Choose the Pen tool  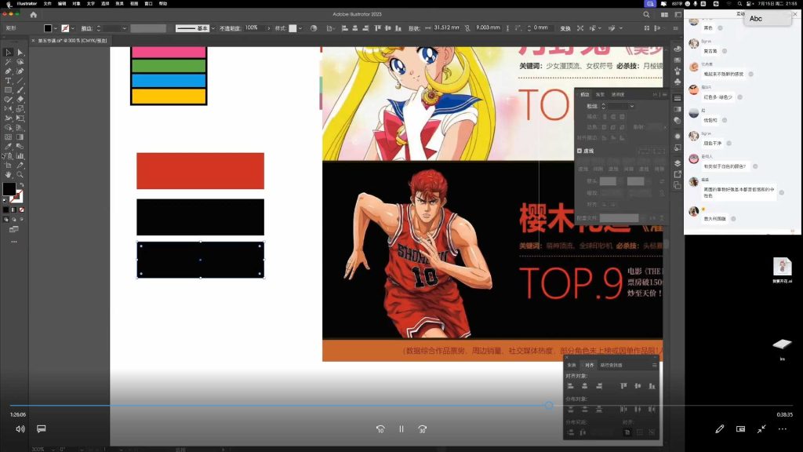tap(8, 71)
